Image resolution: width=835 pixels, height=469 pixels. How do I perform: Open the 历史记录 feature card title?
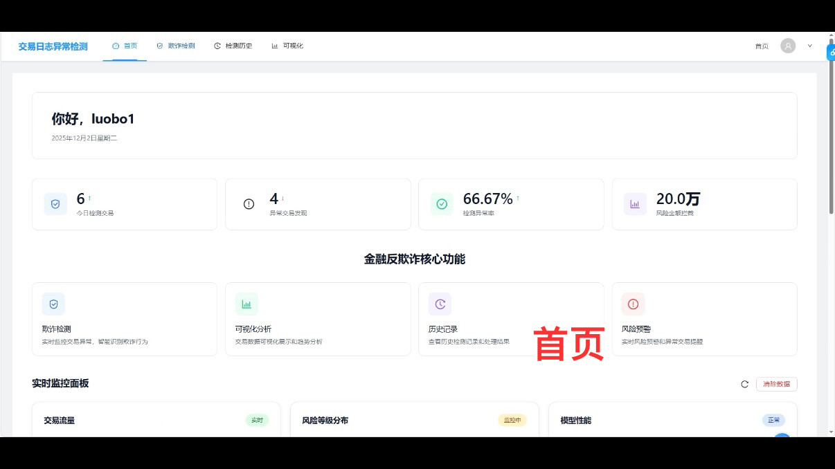coord(443,329)
